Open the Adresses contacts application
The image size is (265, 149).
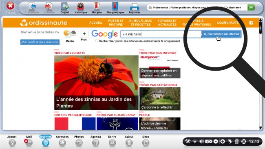[x=62, y=141]
